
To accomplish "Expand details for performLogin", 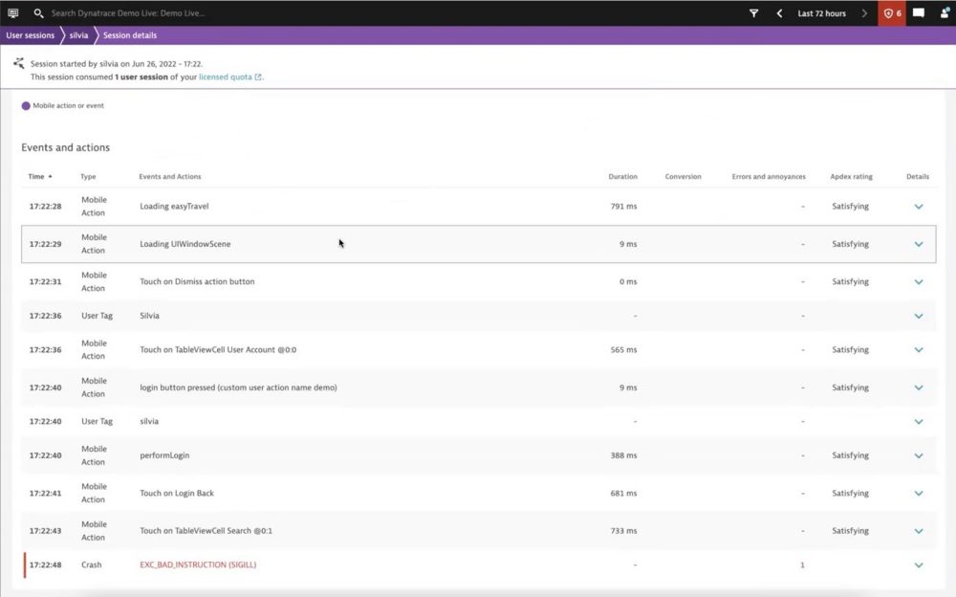I will (918, 456).
